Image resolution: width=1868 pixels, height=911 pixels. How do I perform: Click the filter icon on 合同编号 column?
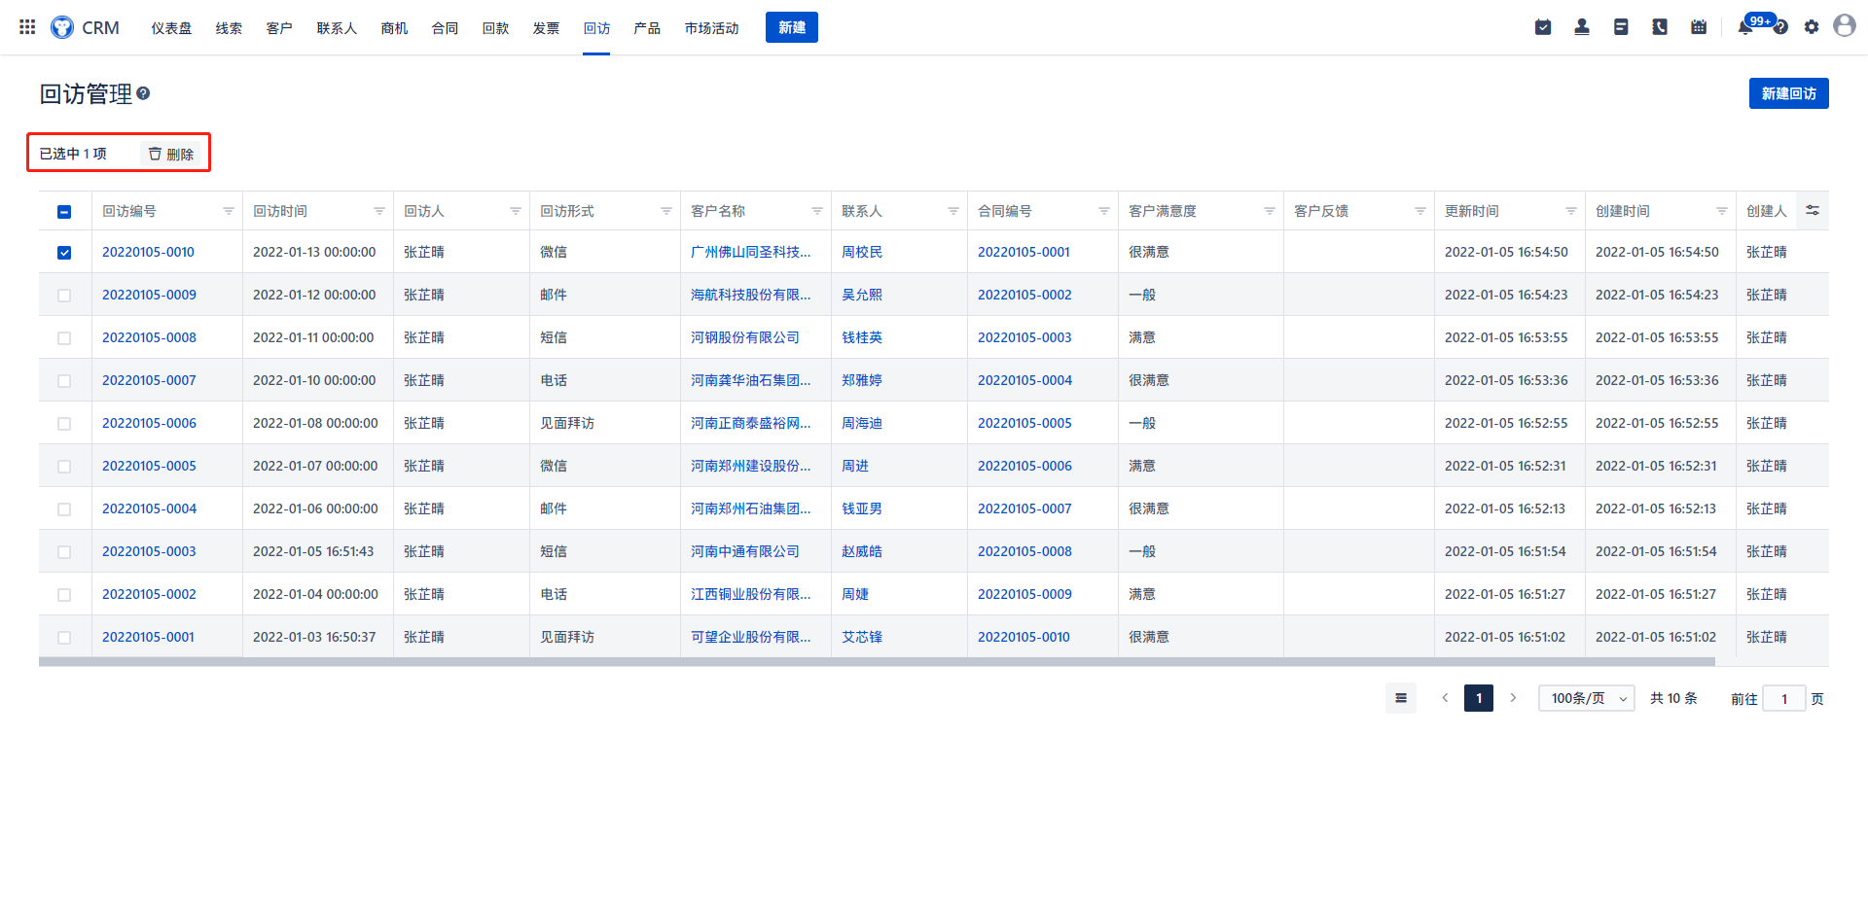coord(1104,211)
